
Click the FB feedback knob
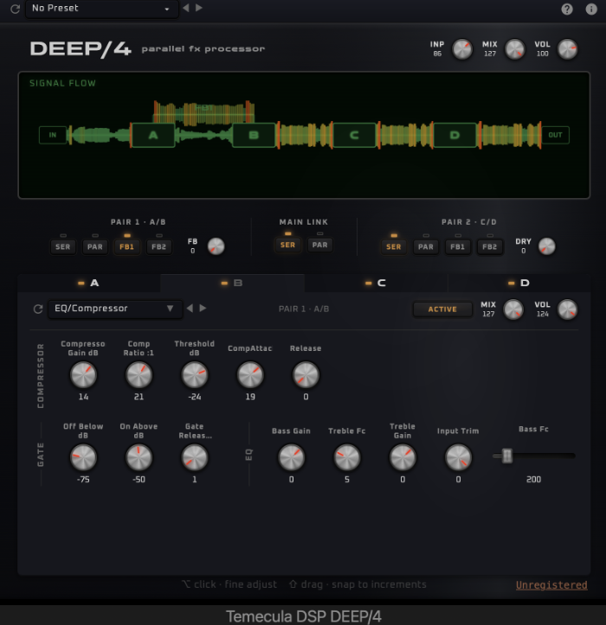(216, 246)
